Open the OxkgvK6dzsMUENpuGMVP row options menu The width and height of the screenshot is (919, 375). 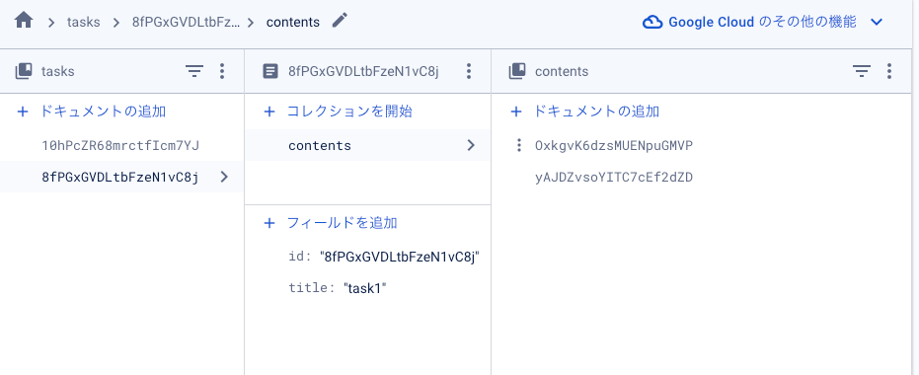(x=518, y=145)
